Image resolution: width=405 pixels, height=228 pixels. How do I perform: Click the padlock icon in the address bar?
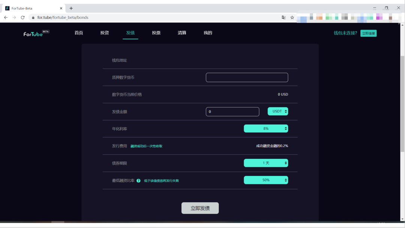pos(33,17)
